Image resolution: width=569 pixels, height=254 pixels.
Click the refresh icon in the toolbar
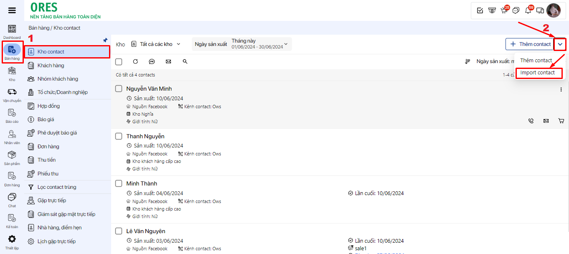[x=135, y=61]
